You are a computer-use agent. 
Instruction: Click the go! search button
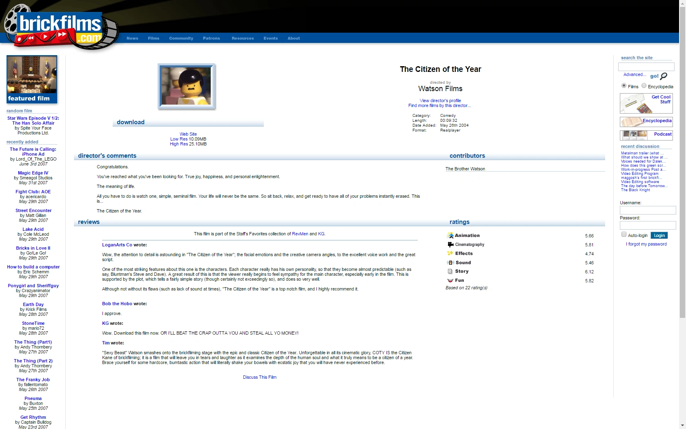coord(654,76)
